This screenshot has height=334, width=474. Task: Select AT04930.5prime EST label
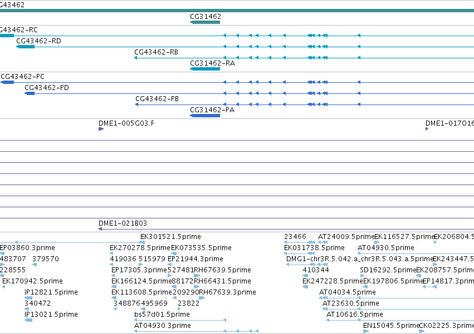coord(386,248)
